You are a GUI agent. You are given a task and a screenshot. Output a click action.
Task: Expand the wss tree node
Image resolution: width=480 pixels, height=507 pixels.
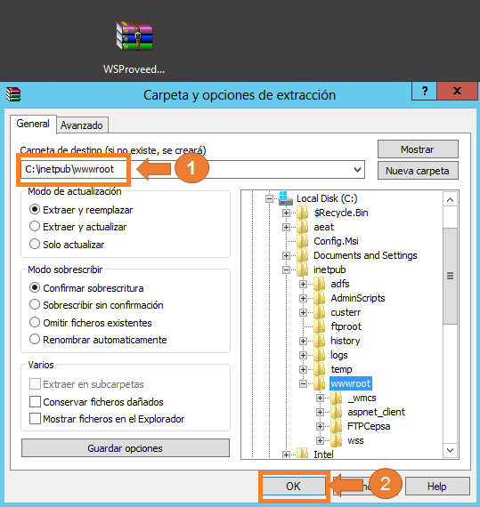coord(320,440)
